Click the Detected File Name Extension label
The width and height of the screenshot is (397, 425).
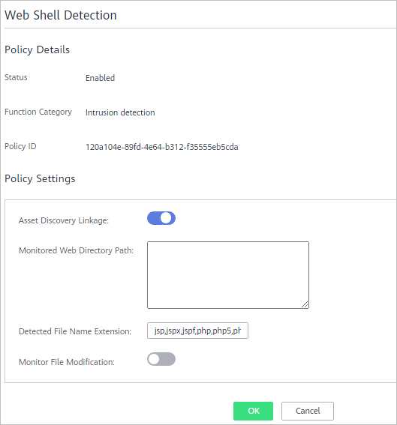75,331
